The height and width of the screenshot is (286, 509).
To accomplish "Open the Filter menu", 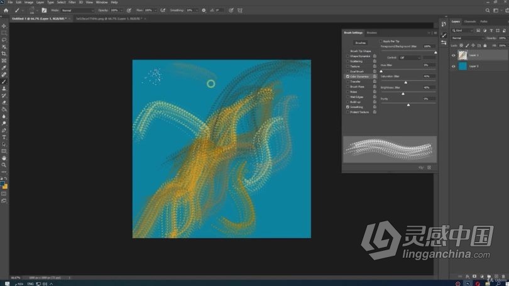I will tap(72, 3).
